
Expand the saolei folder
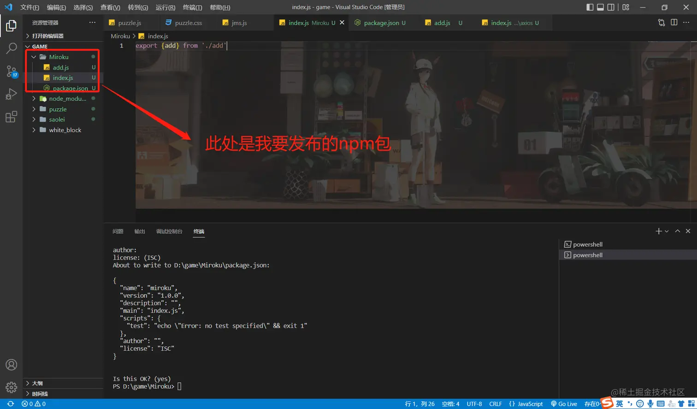point(64,119)
